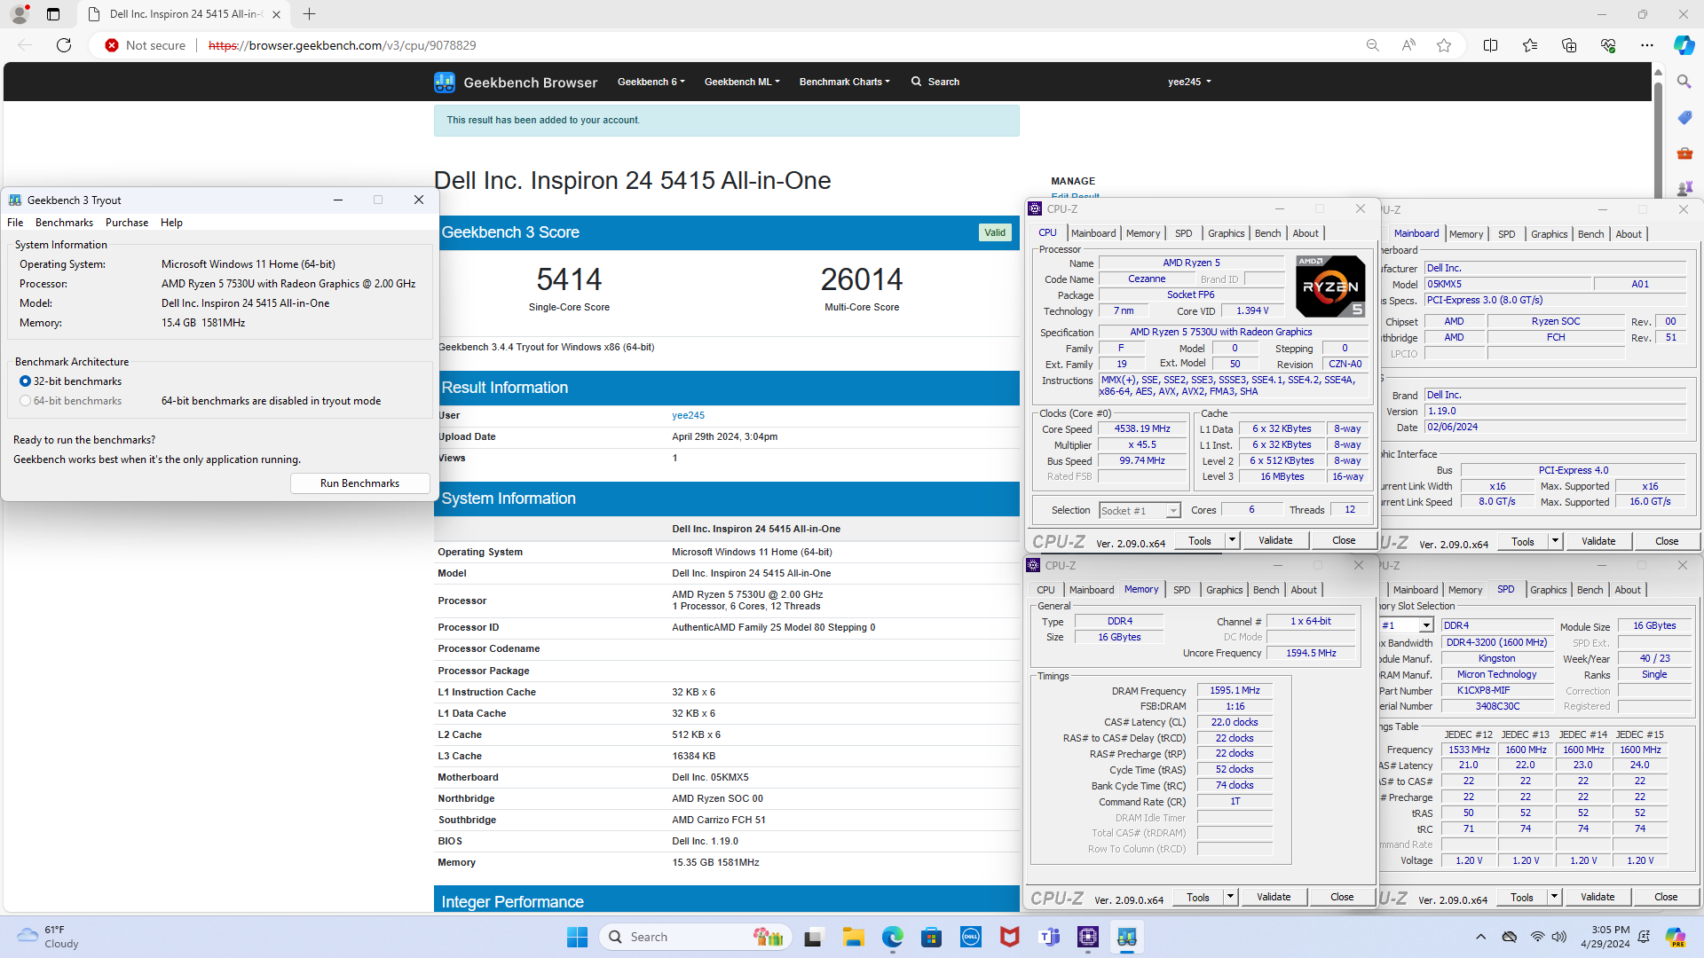1704x958 pixels.
Task: Click the Windows Start button
Action: (577, 937)
